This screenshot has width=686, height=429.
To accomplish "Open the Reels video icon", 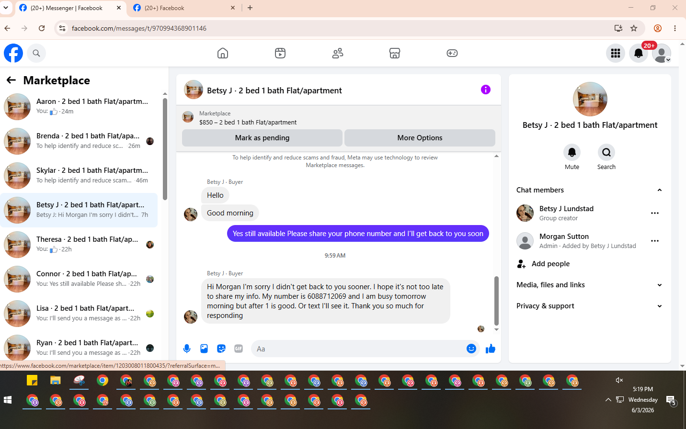I will click(x=280, y=53).
